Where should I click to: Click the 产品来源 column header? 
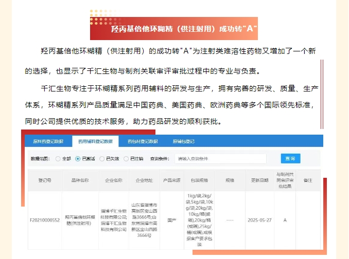pyautogui.click(x=172, y=180)
